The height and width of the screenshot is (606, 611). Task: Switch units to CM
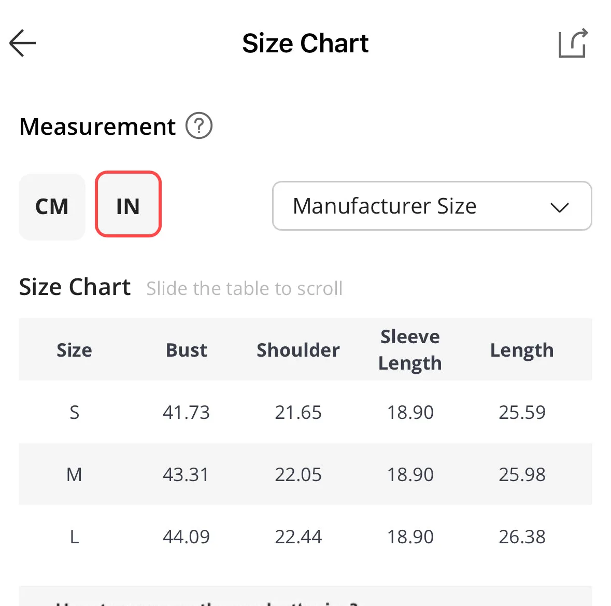(52, 206)
